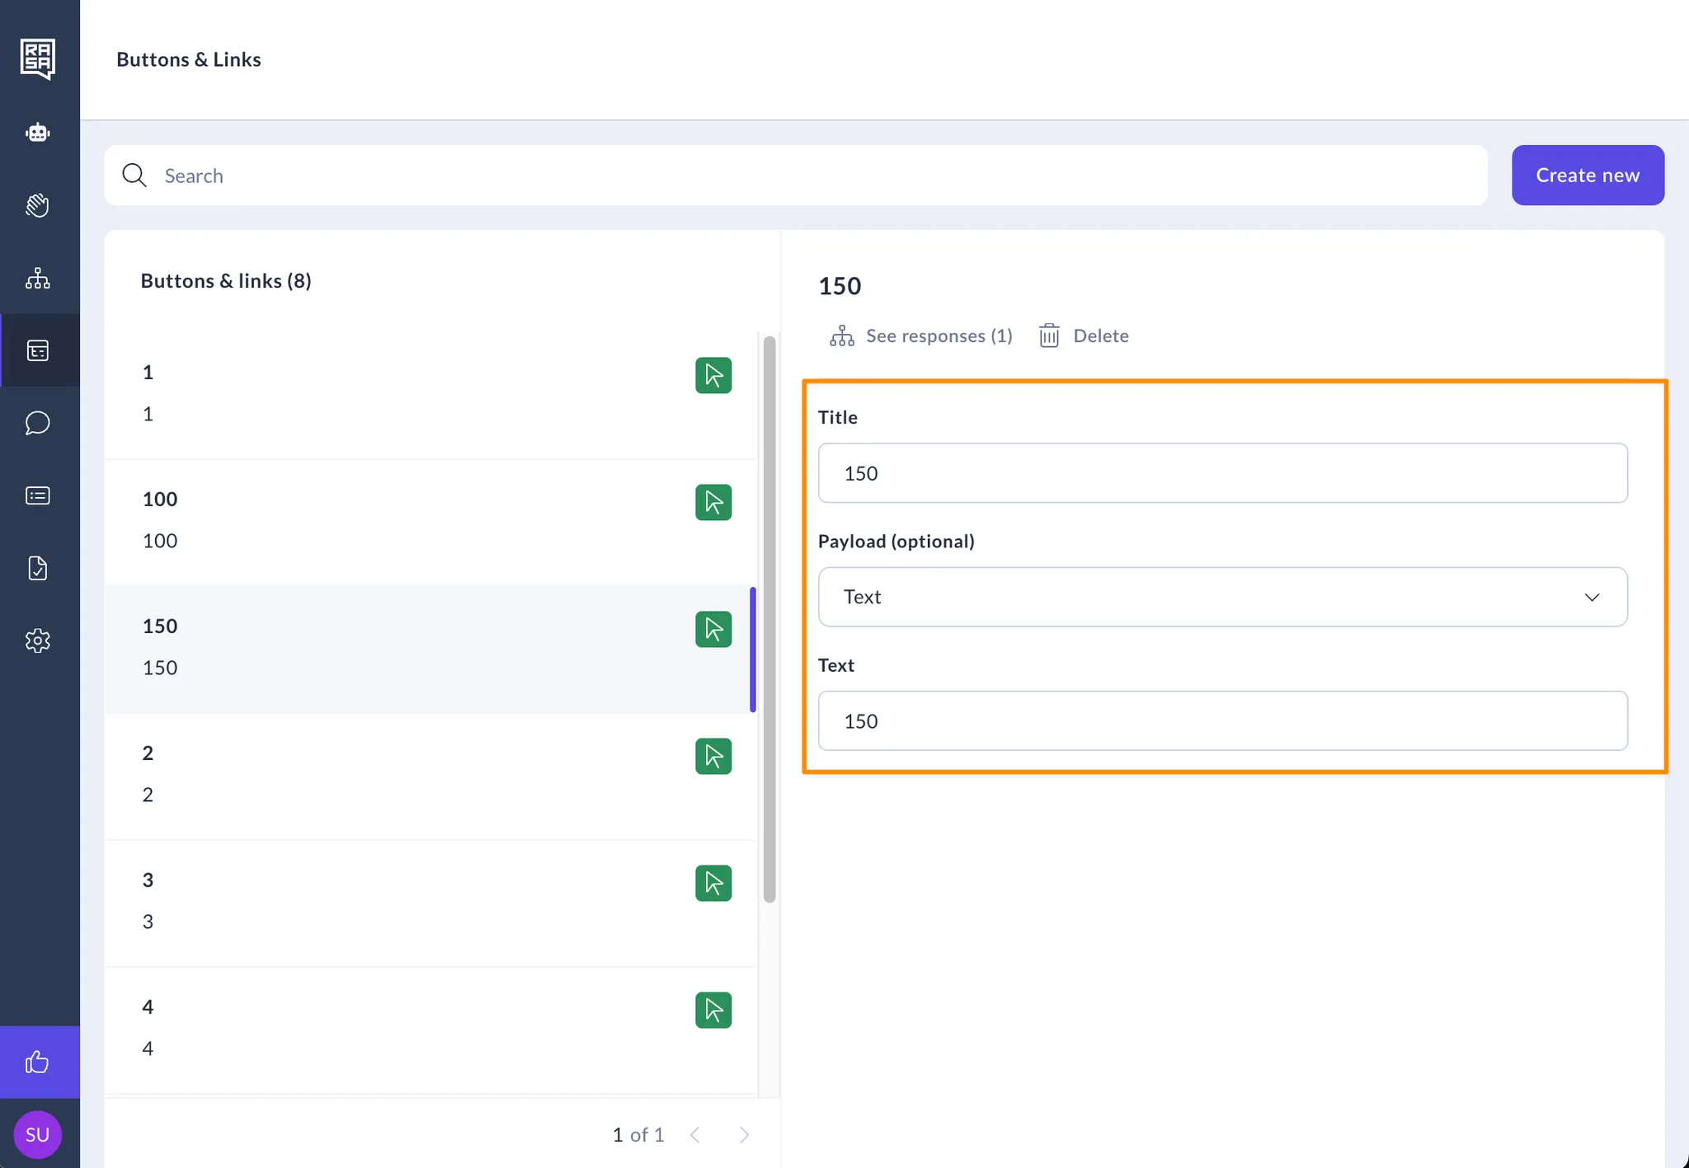1689x1168 pixels.
Task: Go to previous page of buttons list
Action: pyautogui.click(x=695, y=1135)
